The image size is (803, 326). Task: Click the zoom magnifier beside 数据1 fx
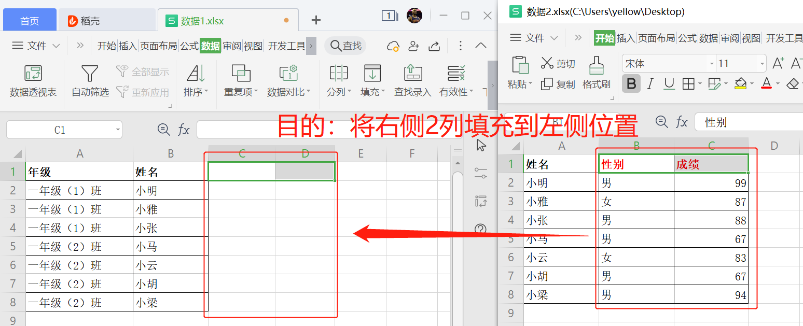coord(163,130)
